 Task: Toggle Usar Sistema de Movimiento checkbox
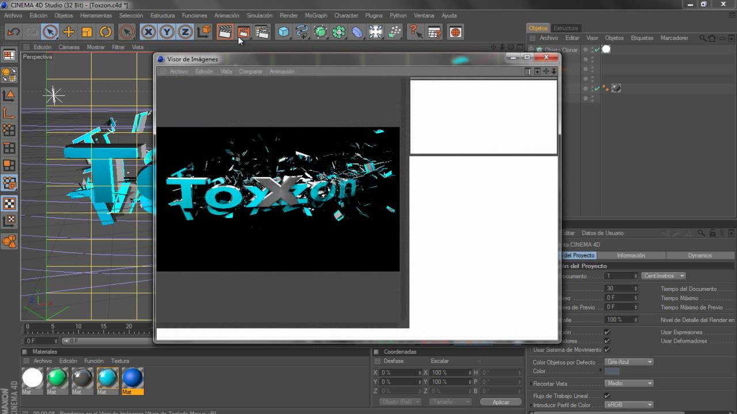point(607,350)
